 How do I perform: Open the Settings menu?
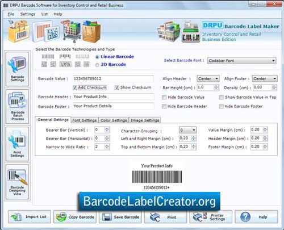click(28, 14)
